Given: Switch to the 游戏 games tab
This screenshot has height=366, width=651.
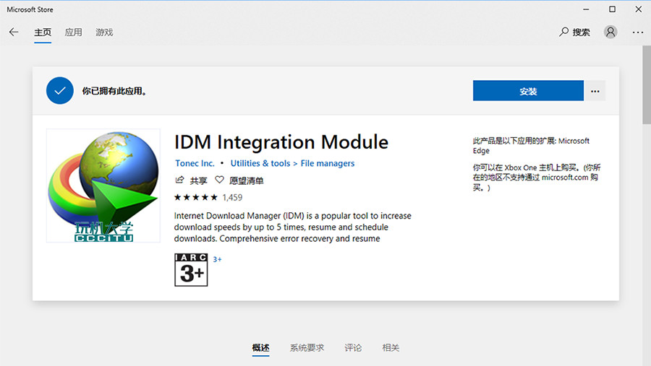Looking at the screenshot, I should (104, 32).
